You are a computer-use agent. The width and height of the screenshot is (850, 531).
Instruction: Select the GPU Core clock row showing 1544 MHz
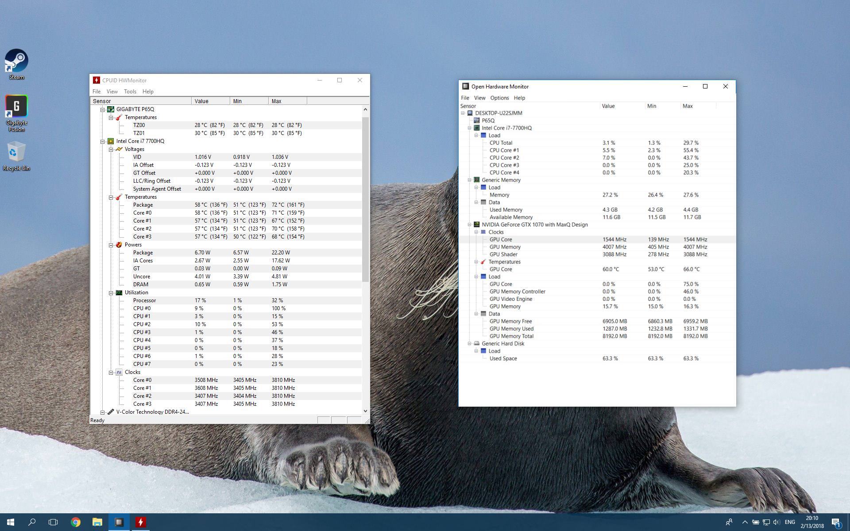(x=597, y=239)
